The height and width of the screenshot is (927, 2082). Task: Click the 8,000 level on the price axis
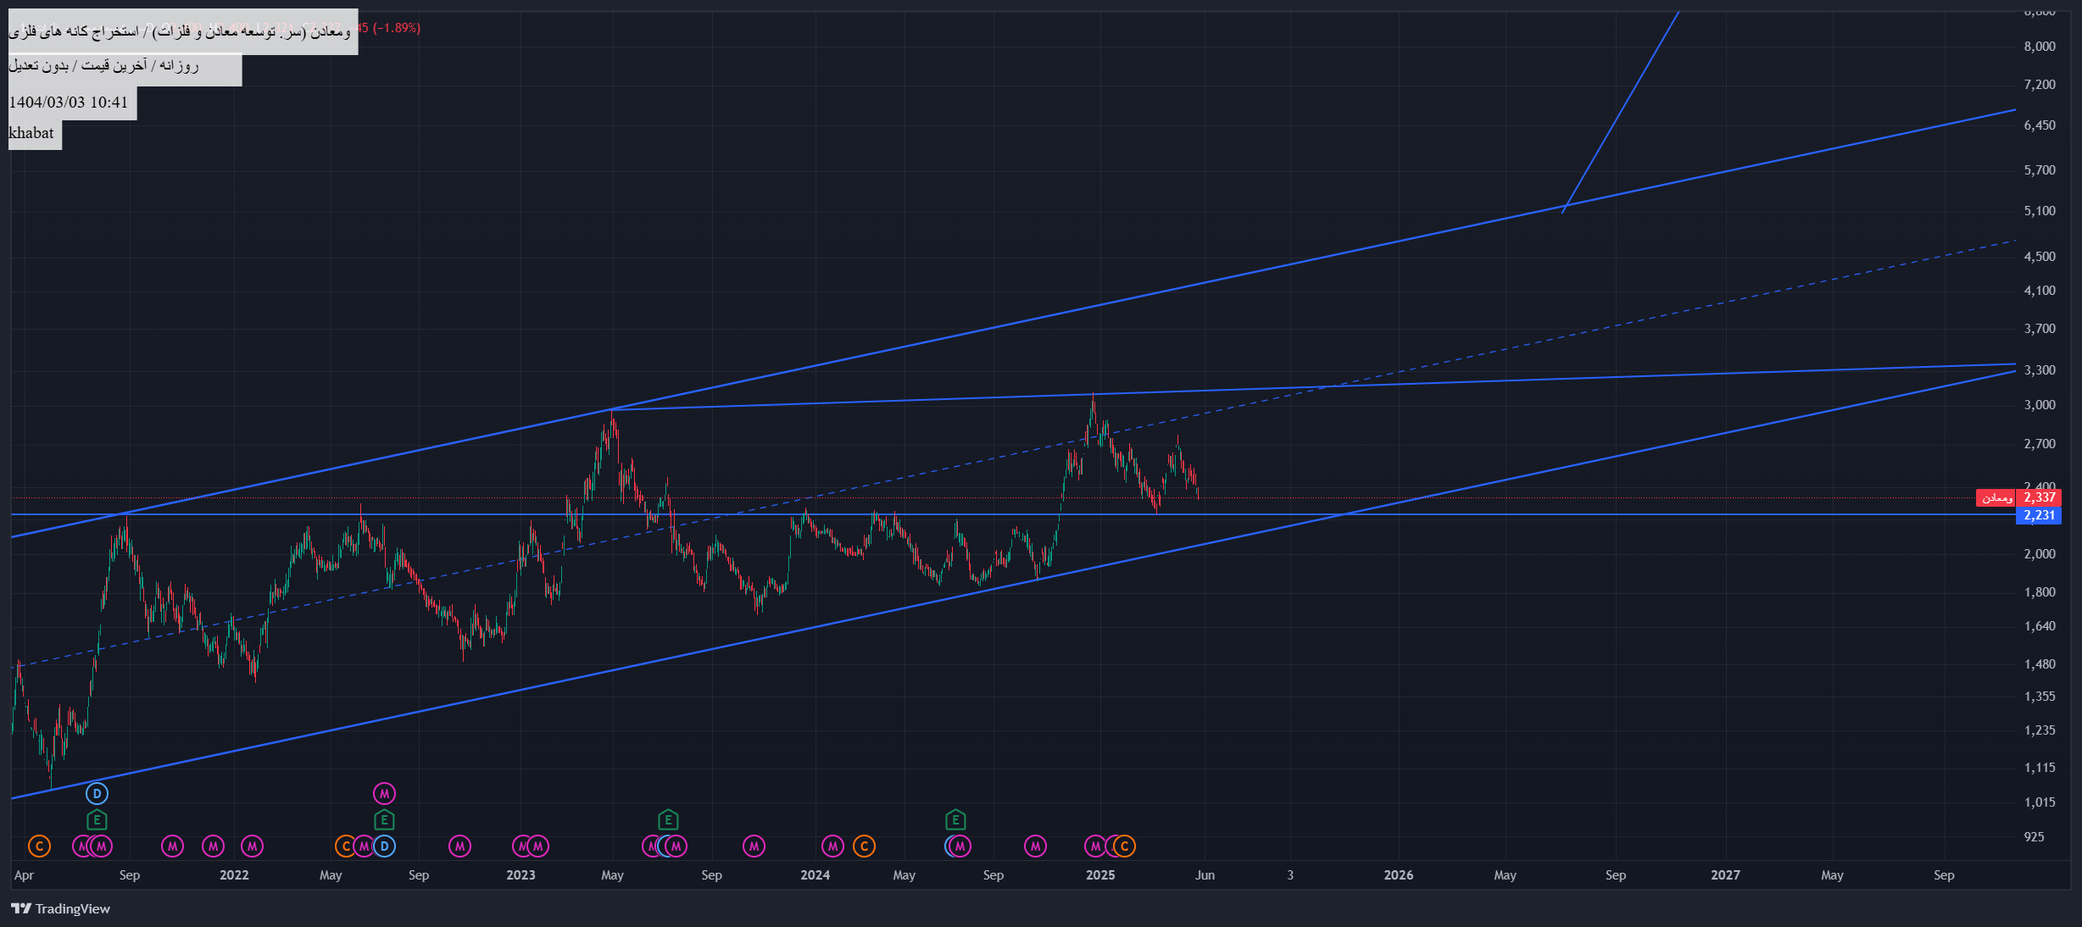pyautogui.click(x=2040, y=47)
